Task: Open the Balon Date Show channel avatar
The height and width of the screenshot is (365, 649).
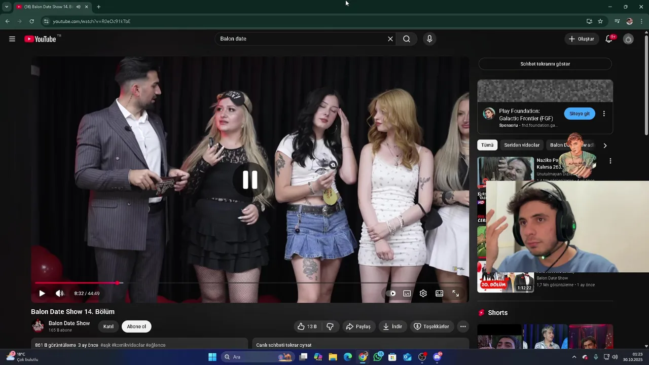Action: (38, 326)
